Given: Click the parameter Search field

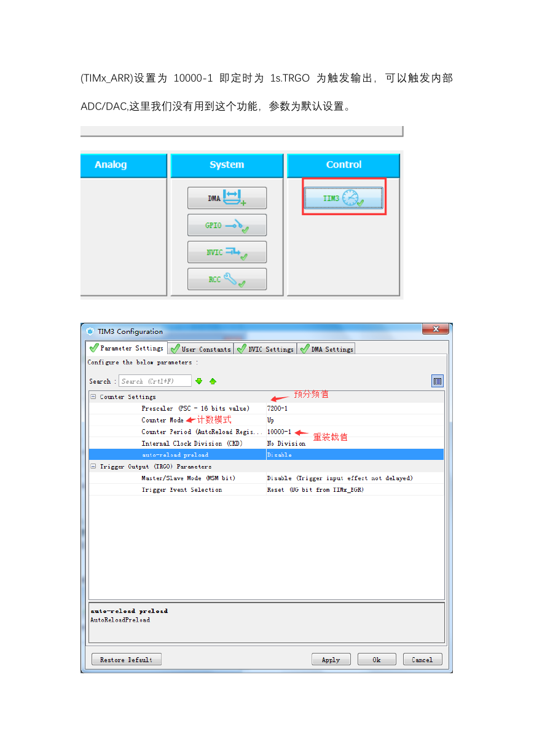Looking at the screenshot, I should click(x=155, y=381).
